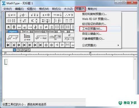This screenshot has height=108, width=139.
Task: Switch to the Derivs tab
Action: point(25,32)
